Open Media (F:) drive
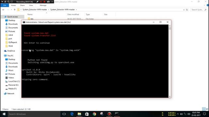Image resolution: width=209 pixels, height=117 pixels. pyautogui.click(x=12, y=89)
